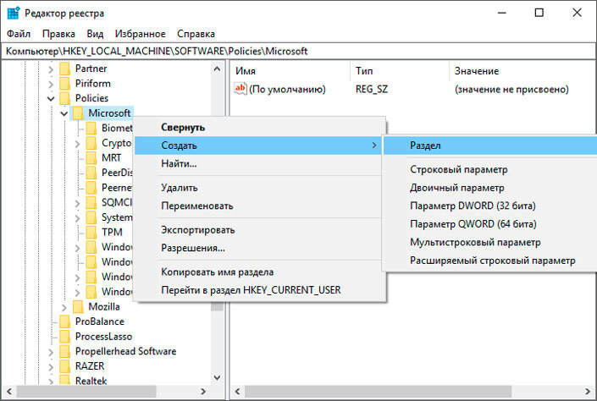Choose Переименовать in context menu
This screenshot has height=401, width=597.
tap(260, 206)
